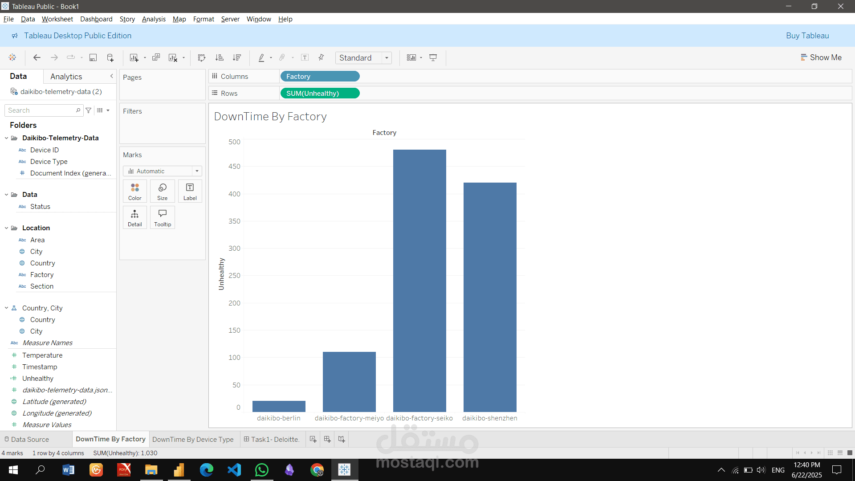Click the Show Me button

(821, 57)
